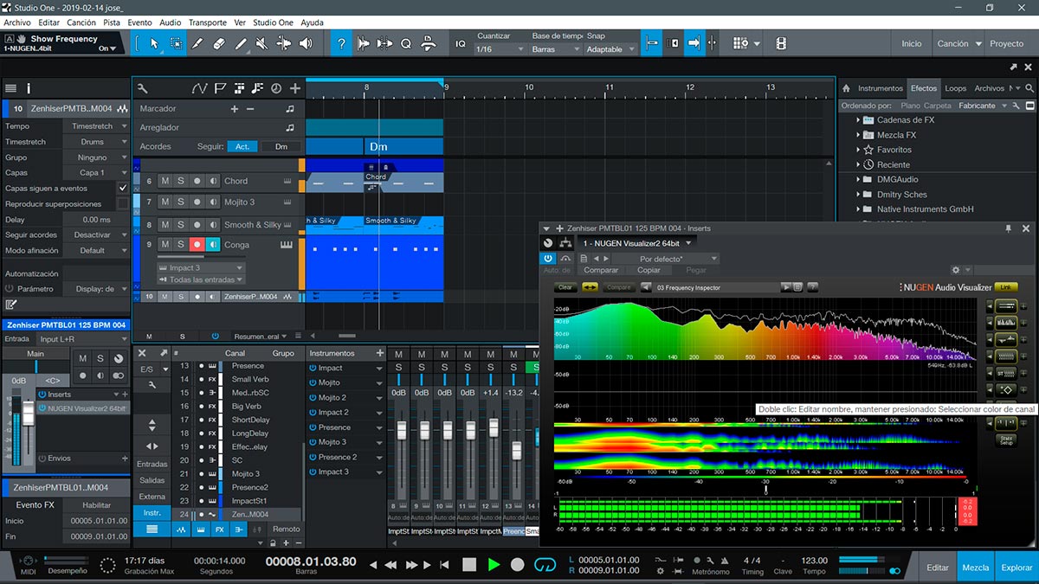Click the pin icon on Inserts window
This screenshot has height=584, width=1039.
click(x=1008, y=228)
